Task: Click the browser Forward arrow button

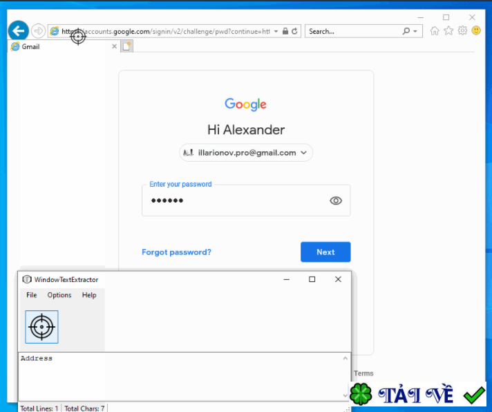Action: tap(38, 31)
